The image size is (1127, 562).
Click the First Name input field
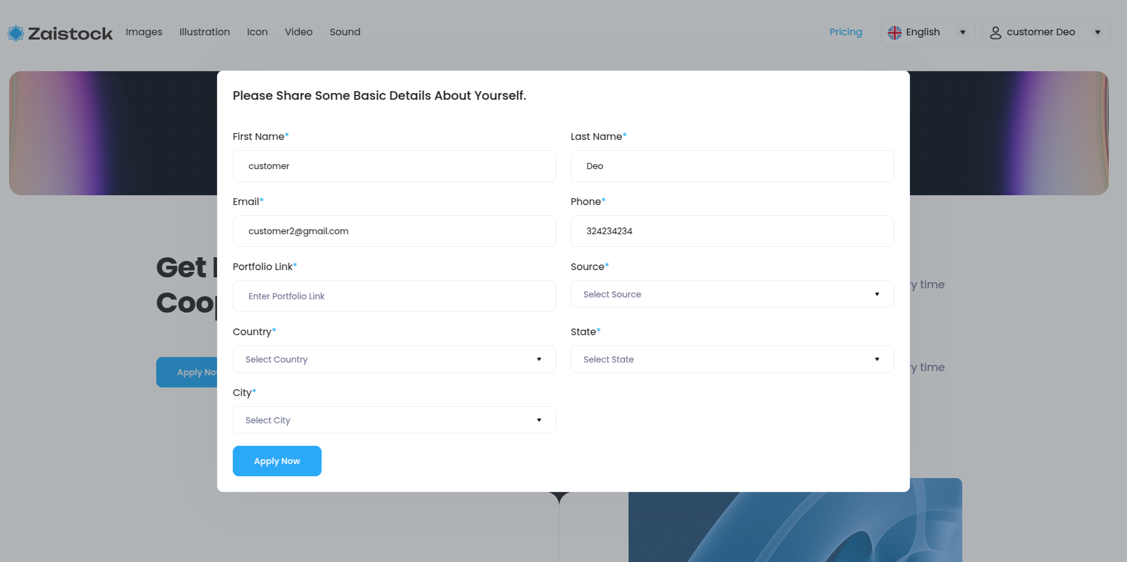tap(394, 166)
